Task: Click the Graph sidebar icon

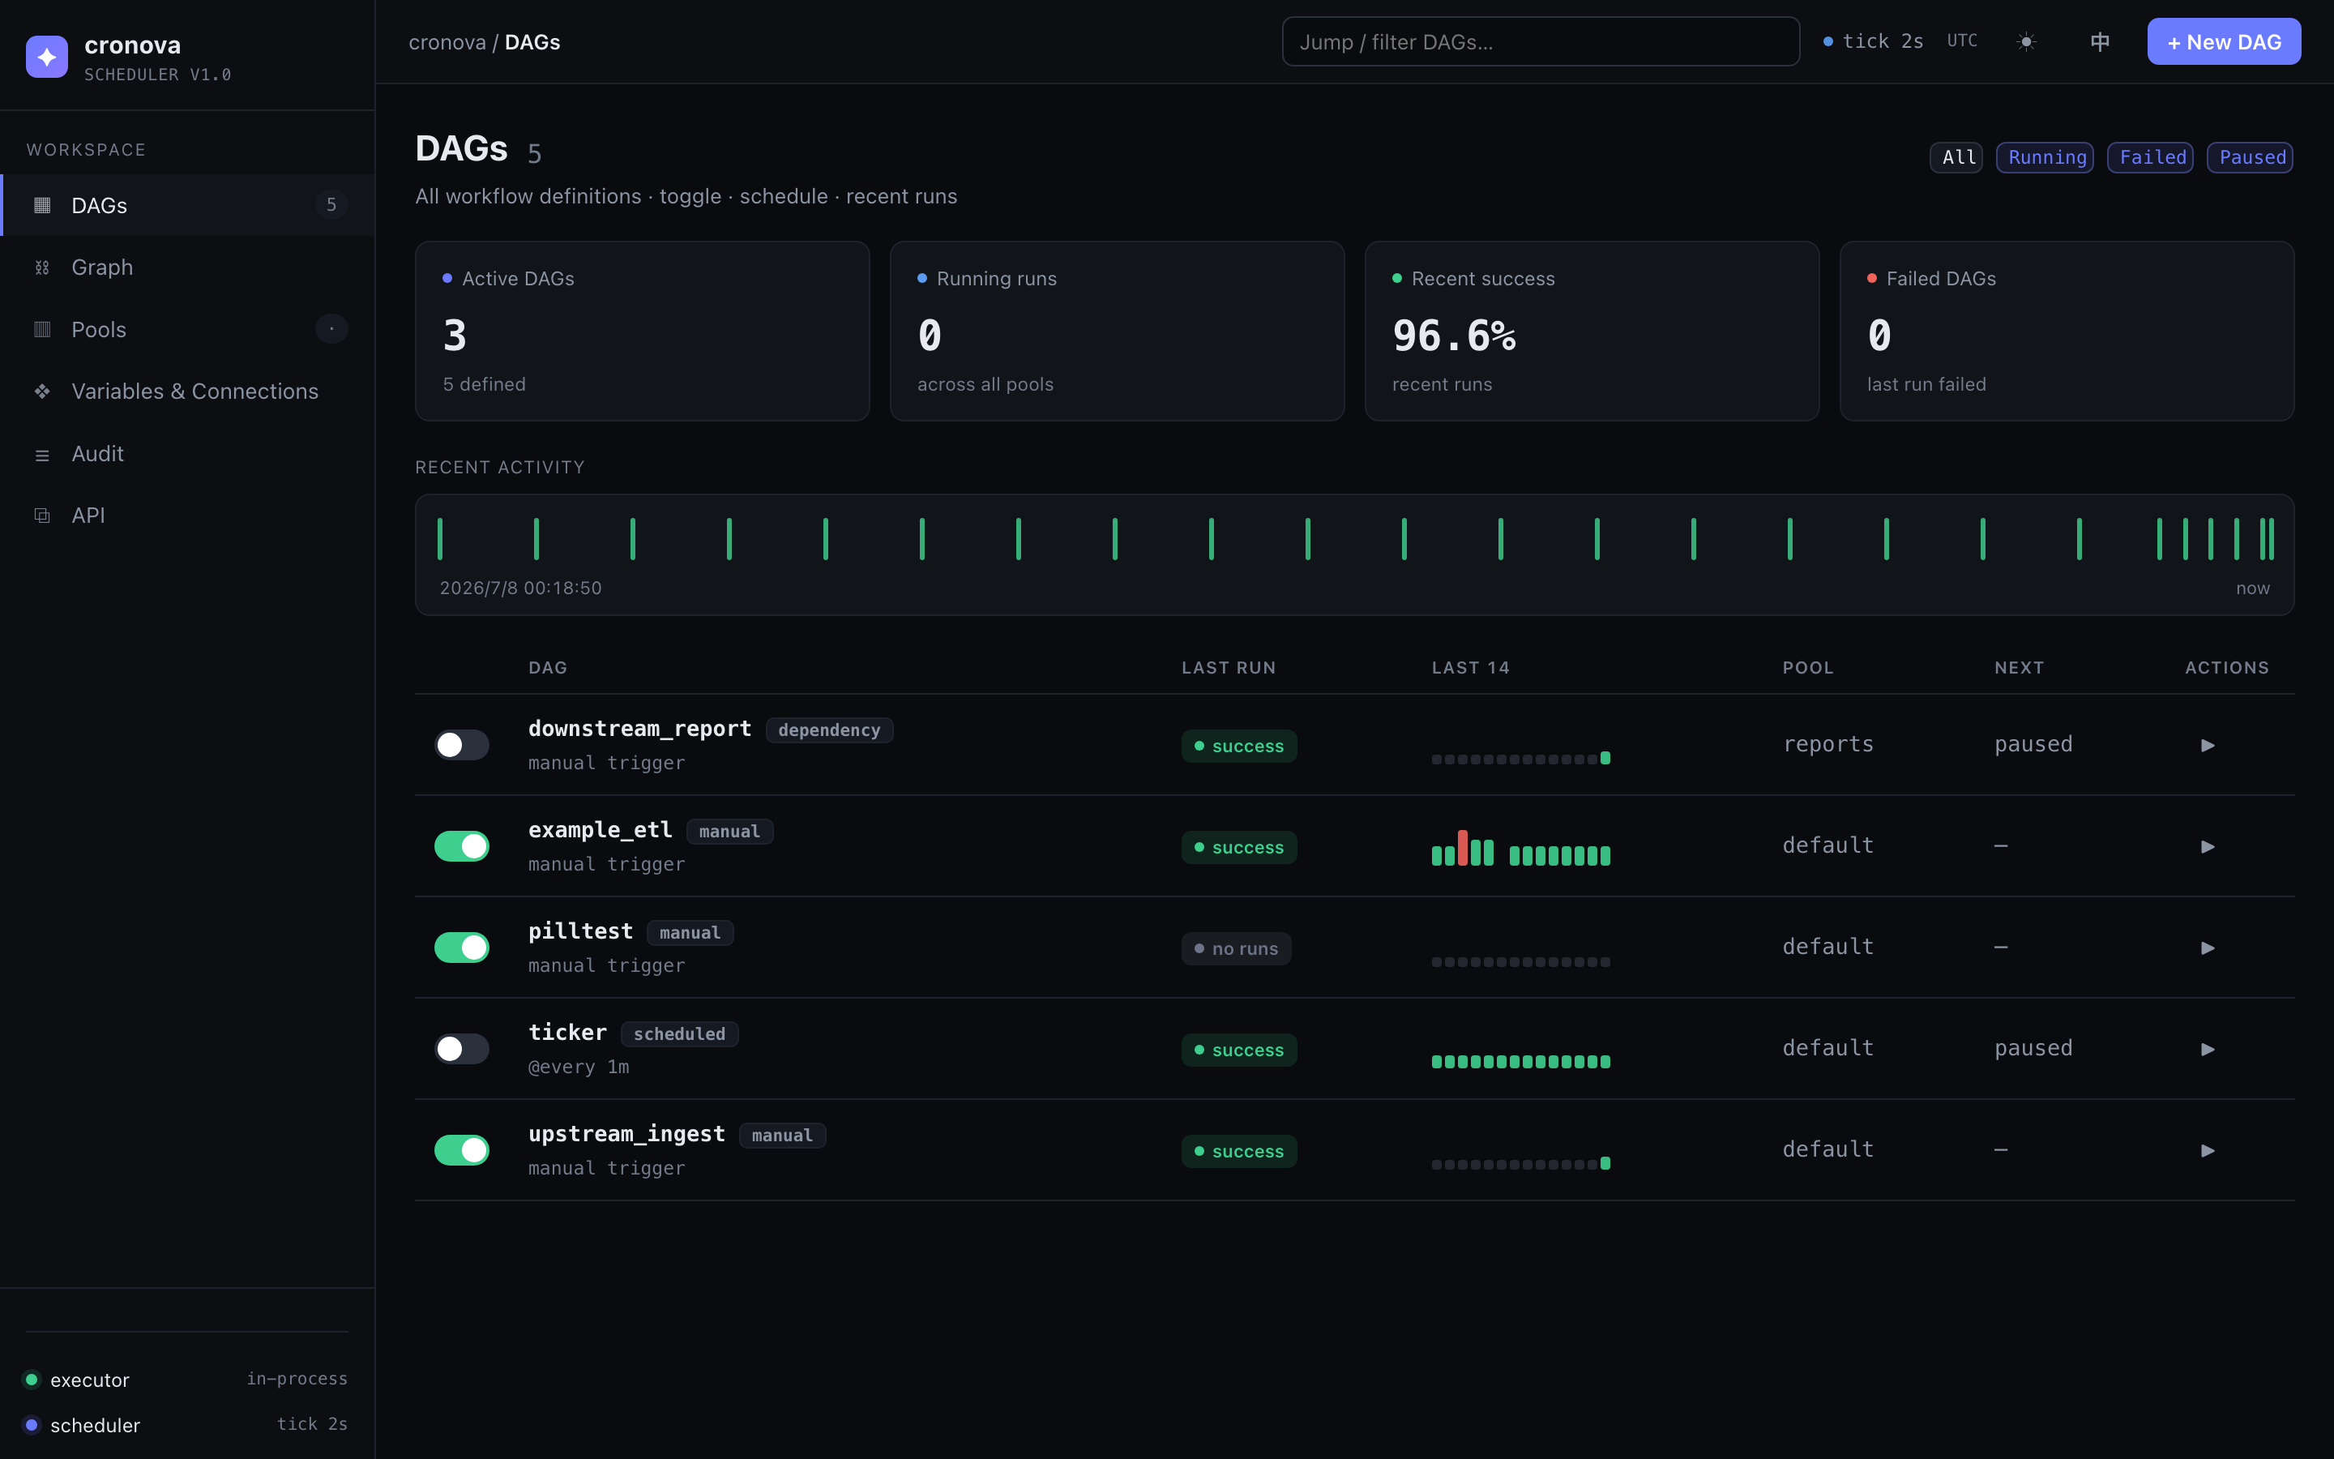Action: point(42,267)
